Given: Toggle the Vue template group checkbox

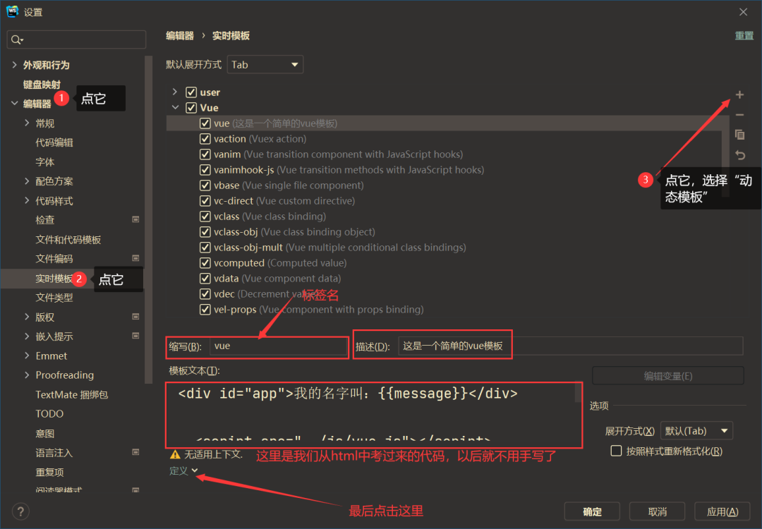Looking at the screenshot, I should click(191, 108).
